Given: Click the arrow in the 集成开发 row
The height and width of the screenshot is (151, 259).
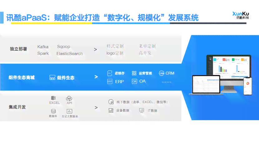Looking at the screenshot, I should point(96,108).
